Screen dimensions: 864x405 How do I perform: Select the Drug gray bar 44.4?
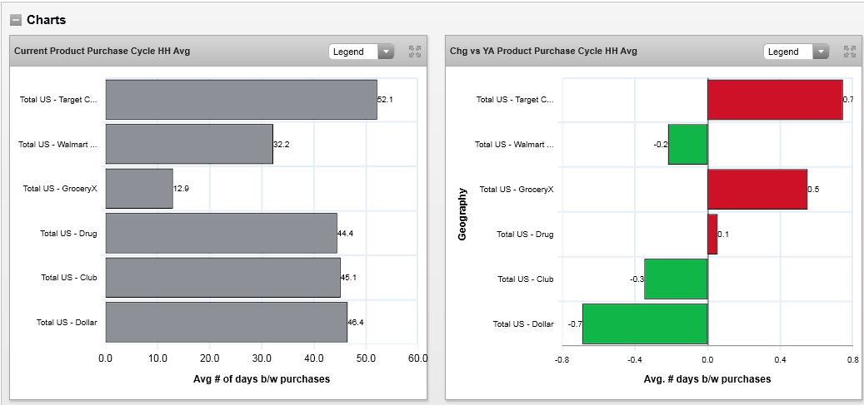coord(221,233)
